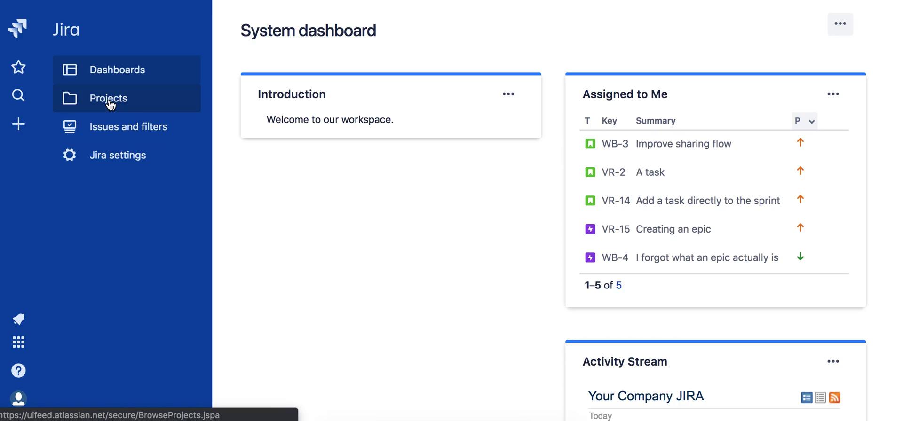Screen dimensions: 903x421
Task: Open 'Add a task directly to the sprint'
Action: point(708,201)
